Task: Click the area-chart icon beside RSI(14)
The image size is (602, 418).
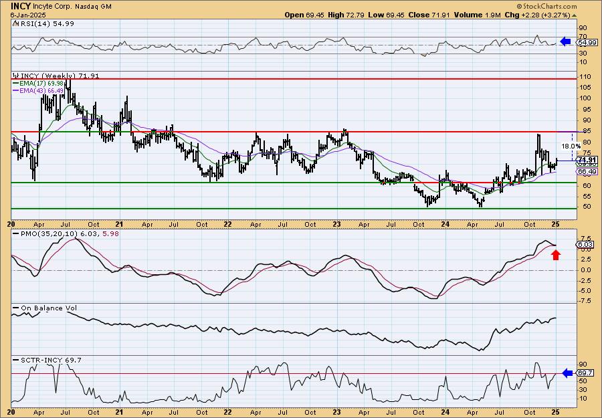Action: click(x=15, y=23)
